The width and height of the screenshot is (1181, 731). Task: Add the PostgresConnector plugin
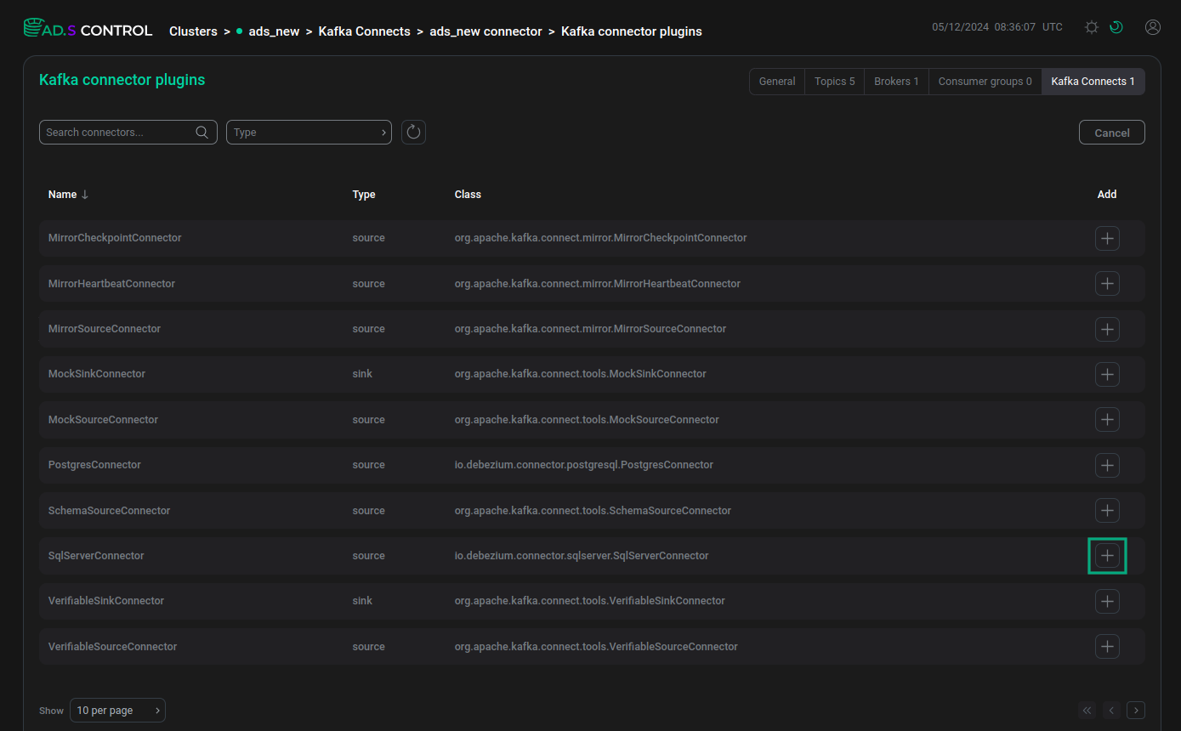(x=1107, y=465)
